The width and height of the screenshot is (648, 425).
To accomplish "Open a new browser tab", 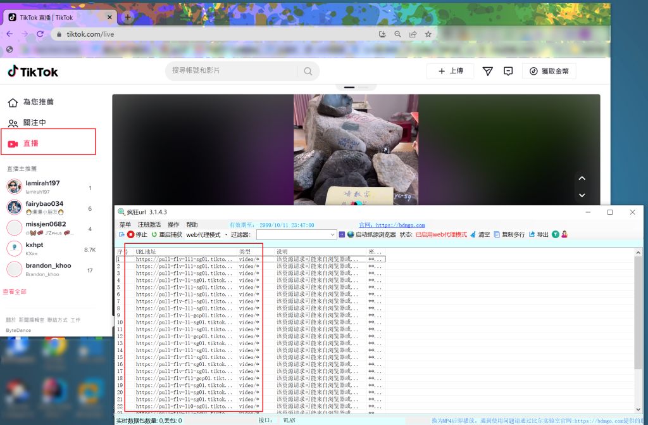I will coord(128,17).
